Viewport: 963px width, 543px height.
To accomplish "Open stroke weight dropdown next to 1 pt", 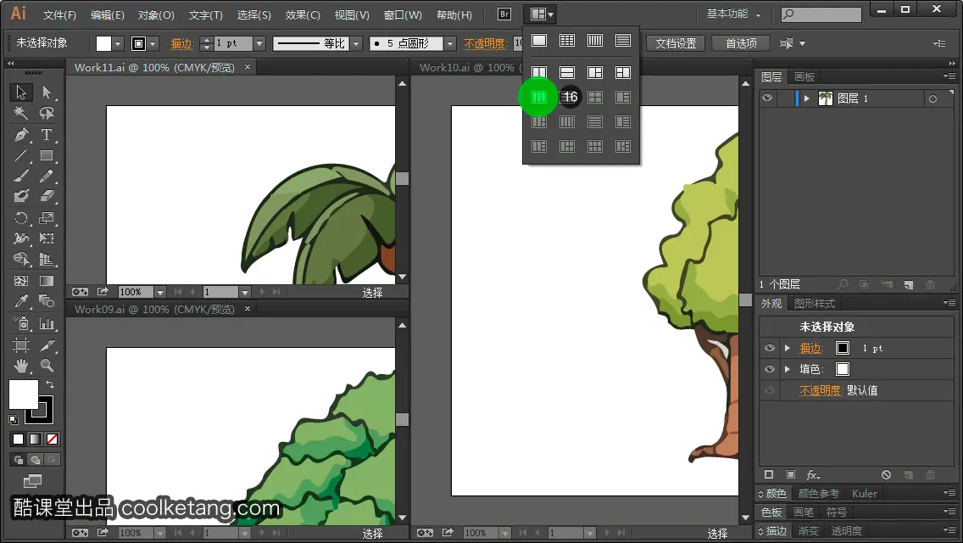I will pos(259,43).
